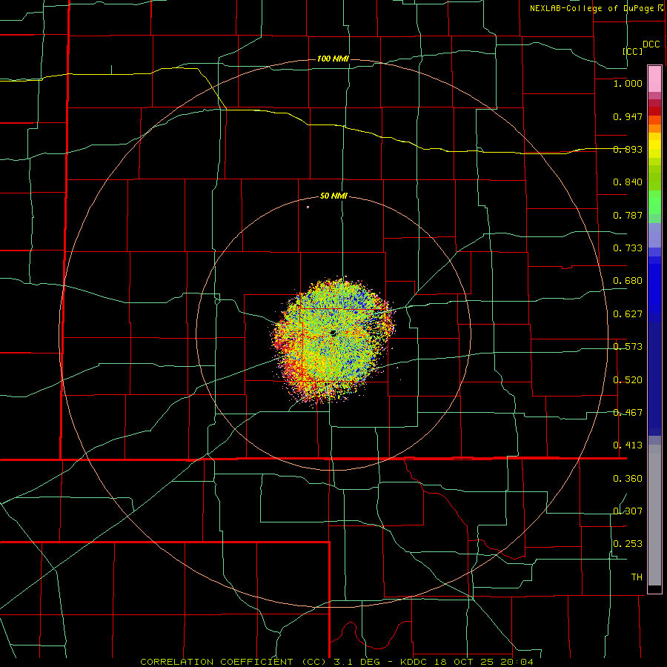The width and height of the screenshot is (667, 667).
Task: Click the 0.467 color scale value
Action: pyautogui.click(x=628, y=413)
